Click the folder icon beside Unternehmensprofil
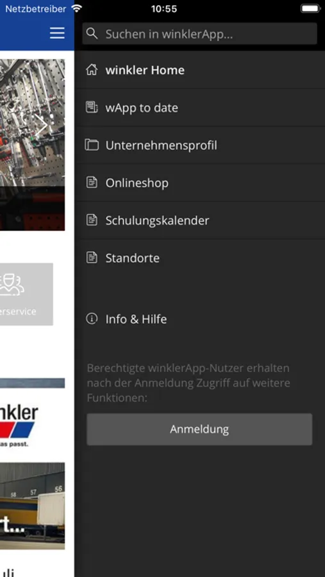Screen dimensions: 325x577 point(92,145)
